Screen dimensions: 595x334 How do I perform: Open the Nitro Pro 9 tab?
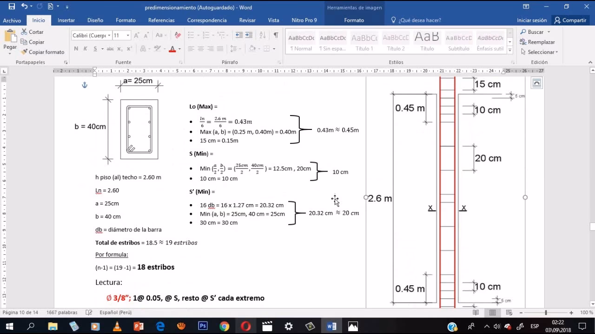coord(304,20)
